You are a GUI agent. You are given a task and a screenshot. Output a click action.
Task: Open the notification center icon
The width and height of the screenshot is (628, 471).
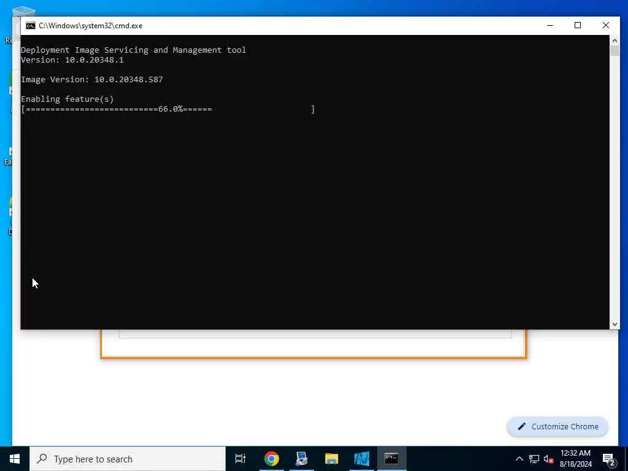609,459
